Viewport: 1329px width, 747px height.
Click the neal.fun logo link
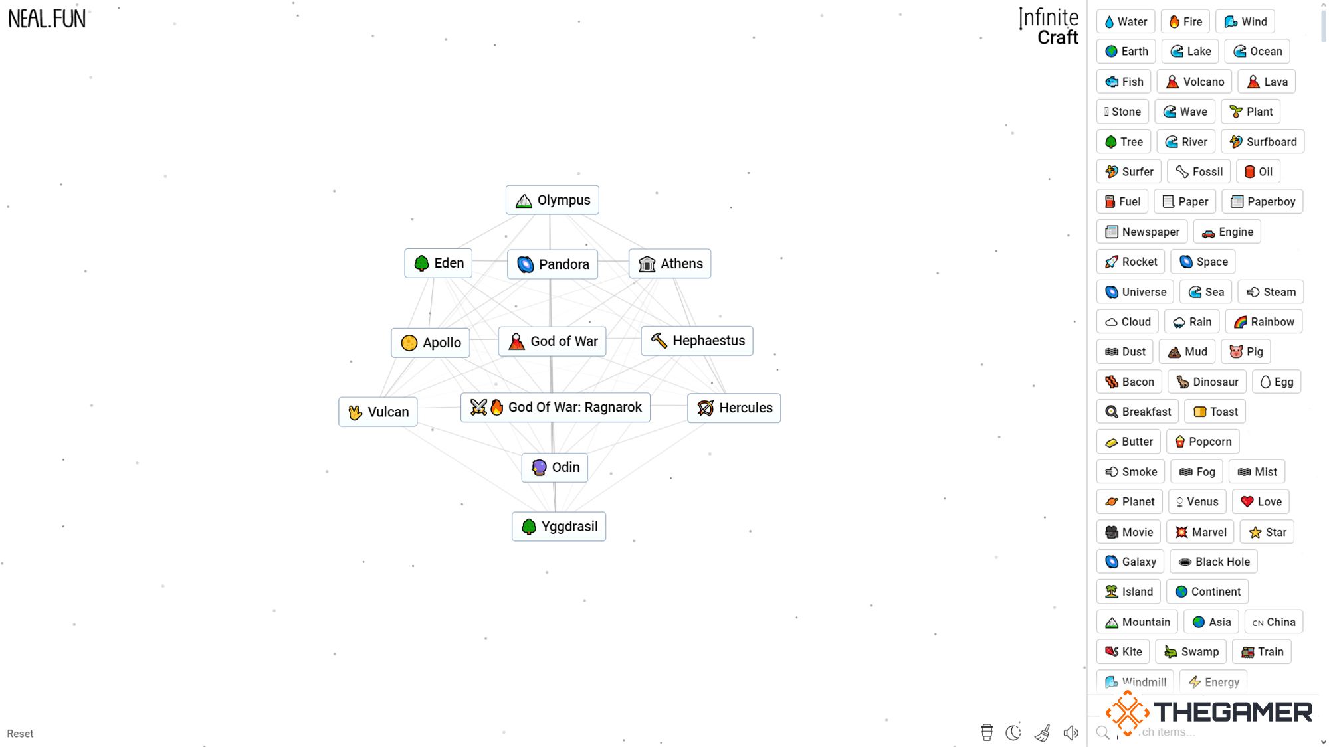pos(47,17)
